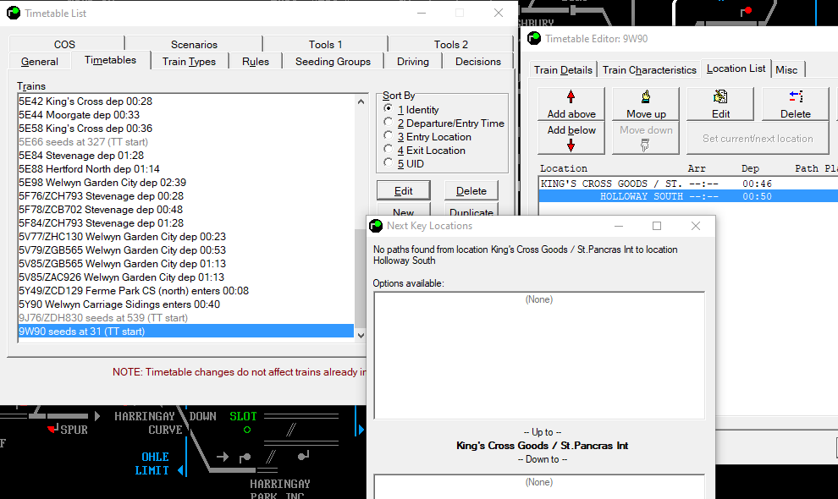Image resolution: width=838 pixels, height=499 pixels.
Task: Maximize the Next Key Locations window
Action: [x=657, y=226]
